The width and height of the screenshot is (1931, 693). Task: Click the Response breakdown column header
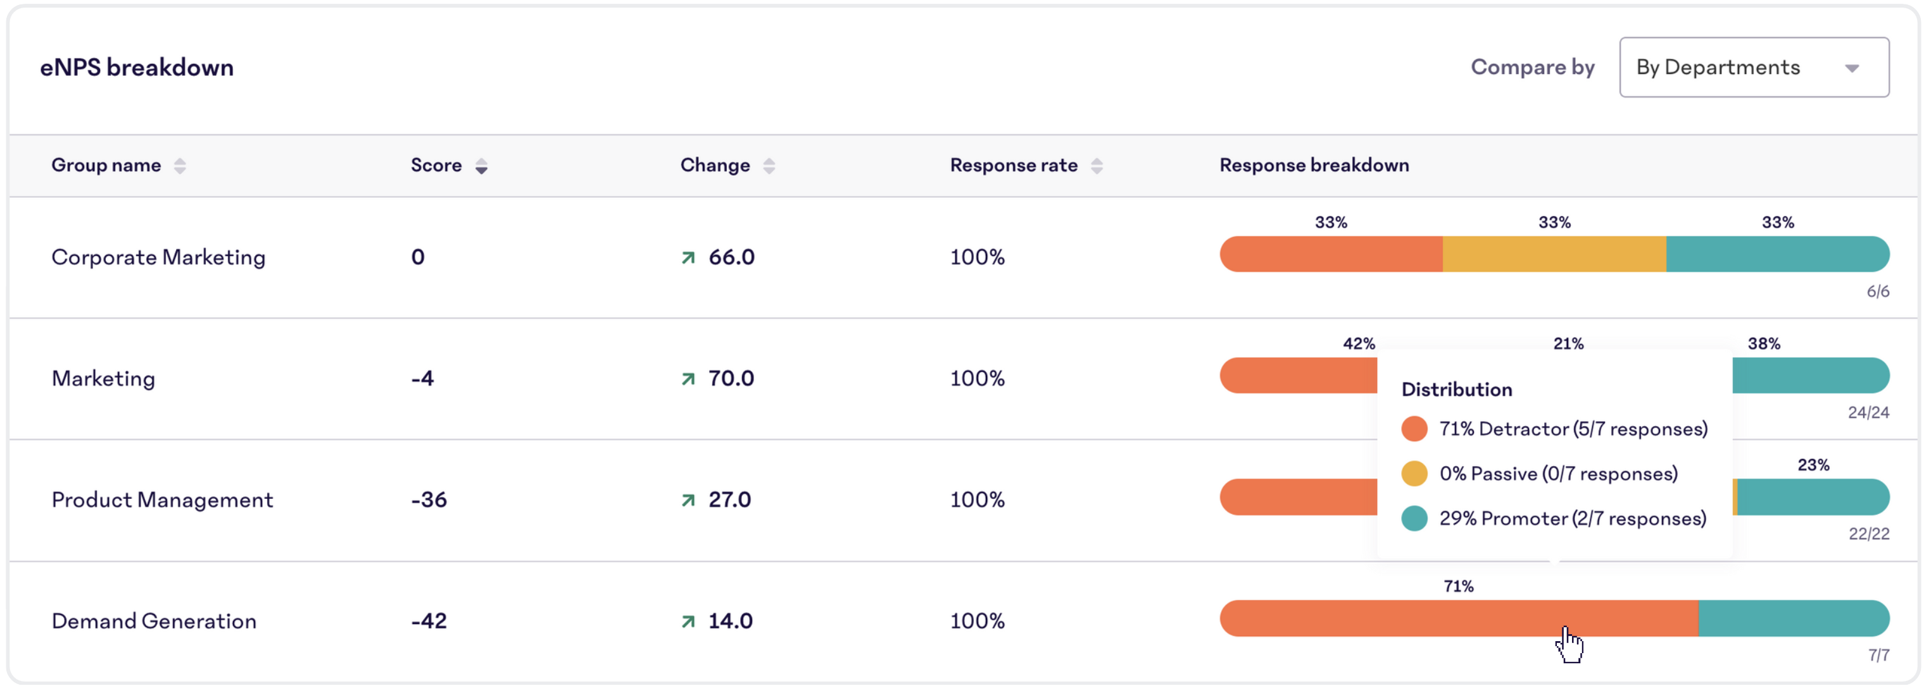pos(1314,166)
